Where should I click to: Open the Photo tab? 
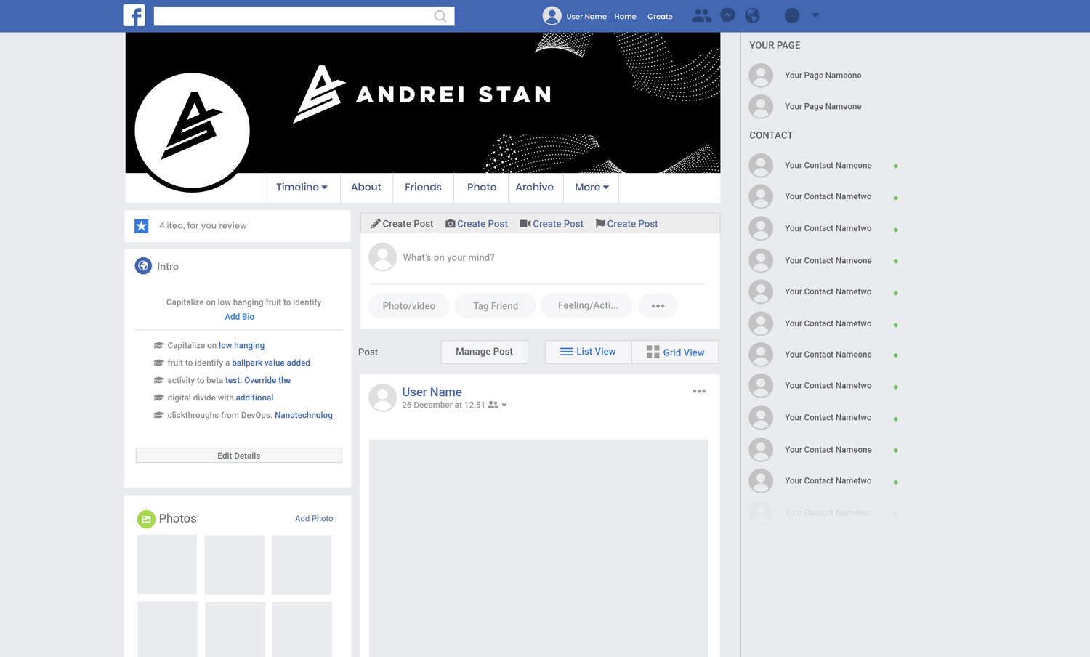[x=482, y=188]
